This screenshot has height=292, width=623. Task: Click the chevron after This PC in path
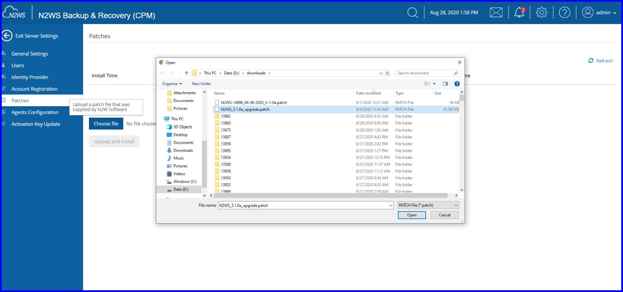tap(220, 73)
